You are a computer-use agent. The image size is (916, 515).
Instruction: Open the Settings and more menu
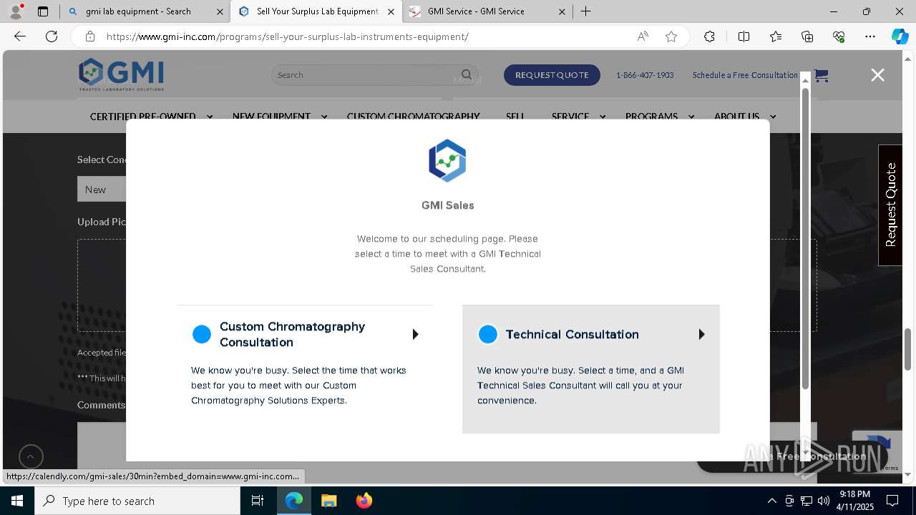click(x=870, y=36)
